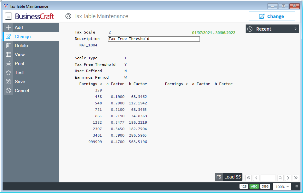
Task: Select Change in the sidebar menu
Action: pyautogui.click(x=31, y=36)
